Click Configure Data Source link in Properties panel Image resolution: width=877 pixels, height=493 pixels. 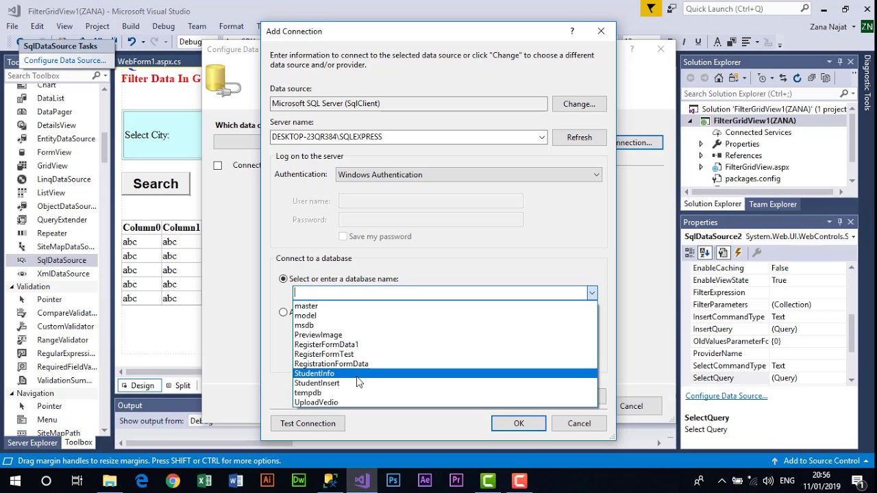click(x=726, y=396)
